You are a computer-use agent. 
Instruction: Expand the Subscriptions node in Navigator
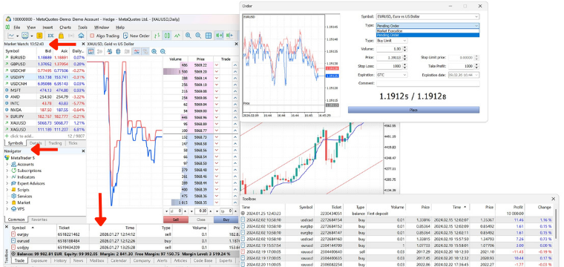[x=7, y=171]
